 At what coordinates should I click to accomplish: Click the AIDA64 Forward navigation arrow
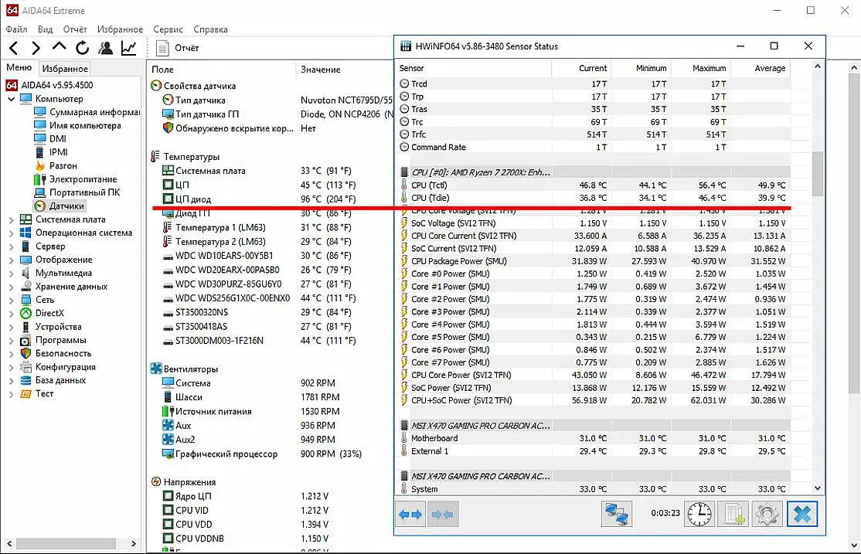point(36,49)
